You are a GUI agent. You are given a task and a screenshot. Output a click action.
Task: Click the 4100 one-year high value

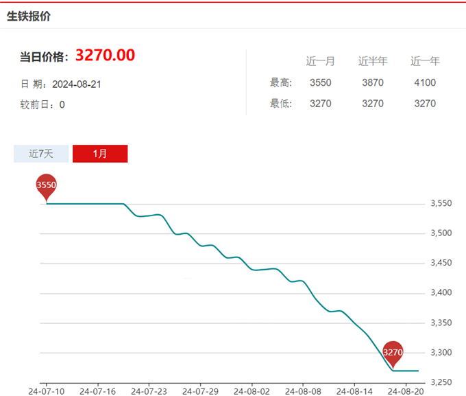[425, 83]
